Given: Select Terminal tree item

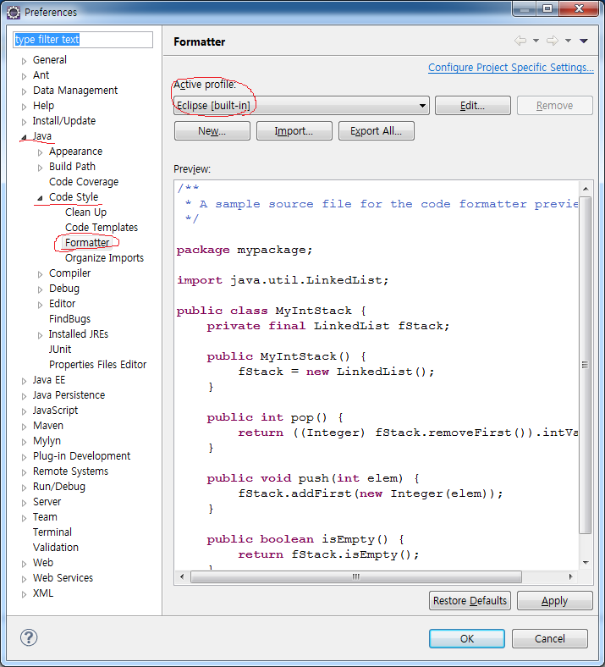Looking at the screenshot, I should tap(52, 532).
